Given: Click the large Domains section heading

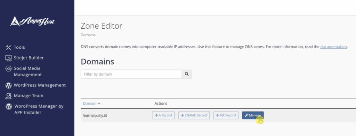Looking at the screenshot, I should [x=97, y=61].
